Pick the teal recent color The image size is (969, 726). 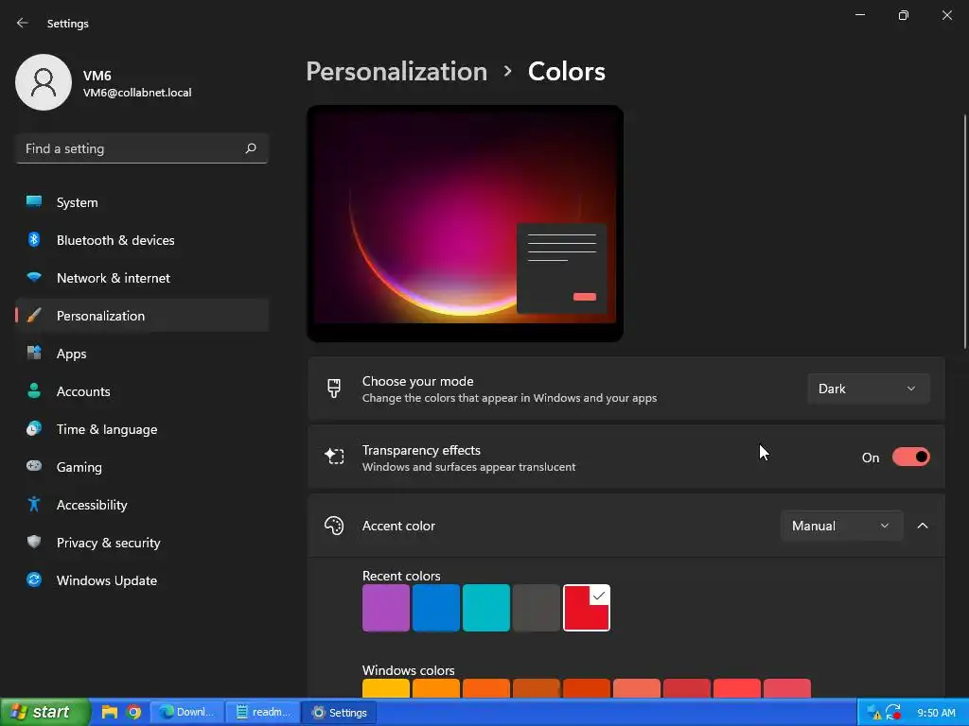coord(486,608)
